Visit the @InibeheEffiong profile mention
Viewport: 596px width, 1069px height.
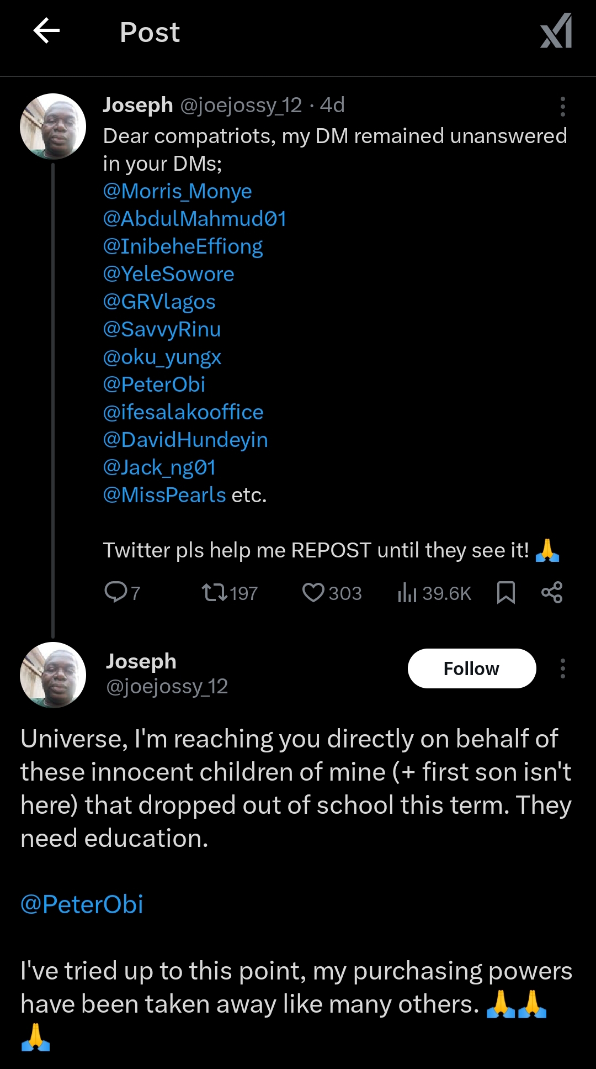(183, 246)
